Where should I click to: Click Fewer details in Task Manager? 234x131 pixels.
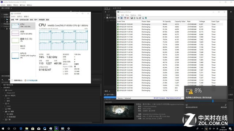(17, 80)
